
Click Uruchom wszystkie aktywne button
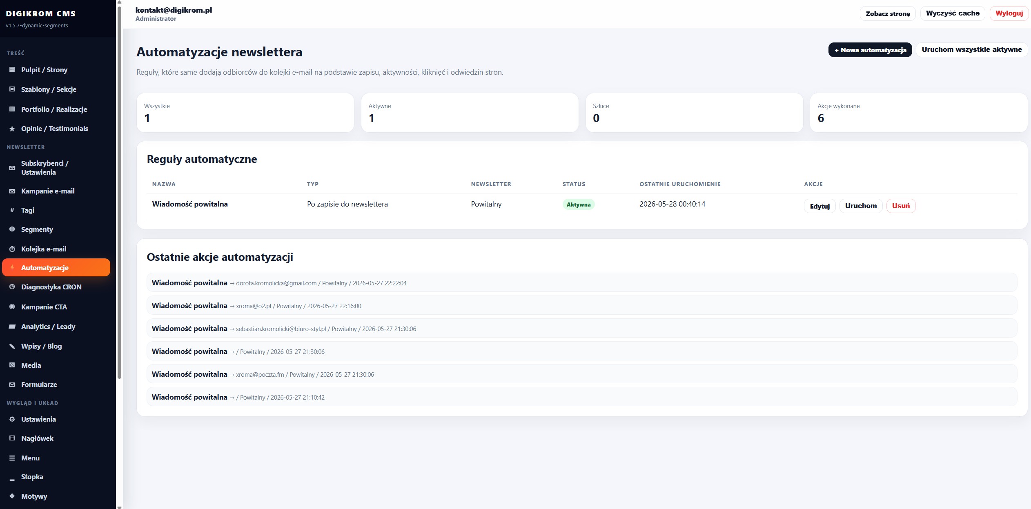971,49
